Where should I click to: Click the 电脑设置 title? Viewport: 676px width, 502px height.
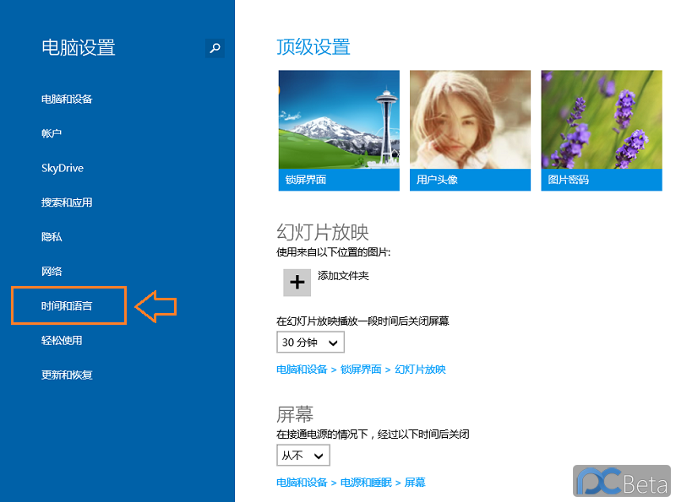coord(79,48)
